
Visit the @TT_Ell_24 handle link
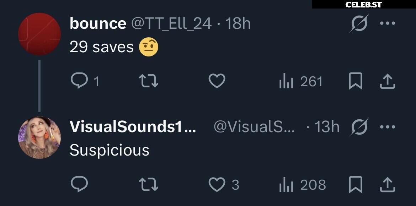click(x=171, y=23)
